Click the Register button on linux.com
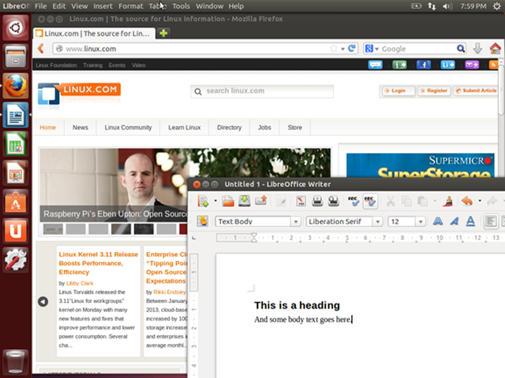The image size is (505, 378). pos(433,91)
